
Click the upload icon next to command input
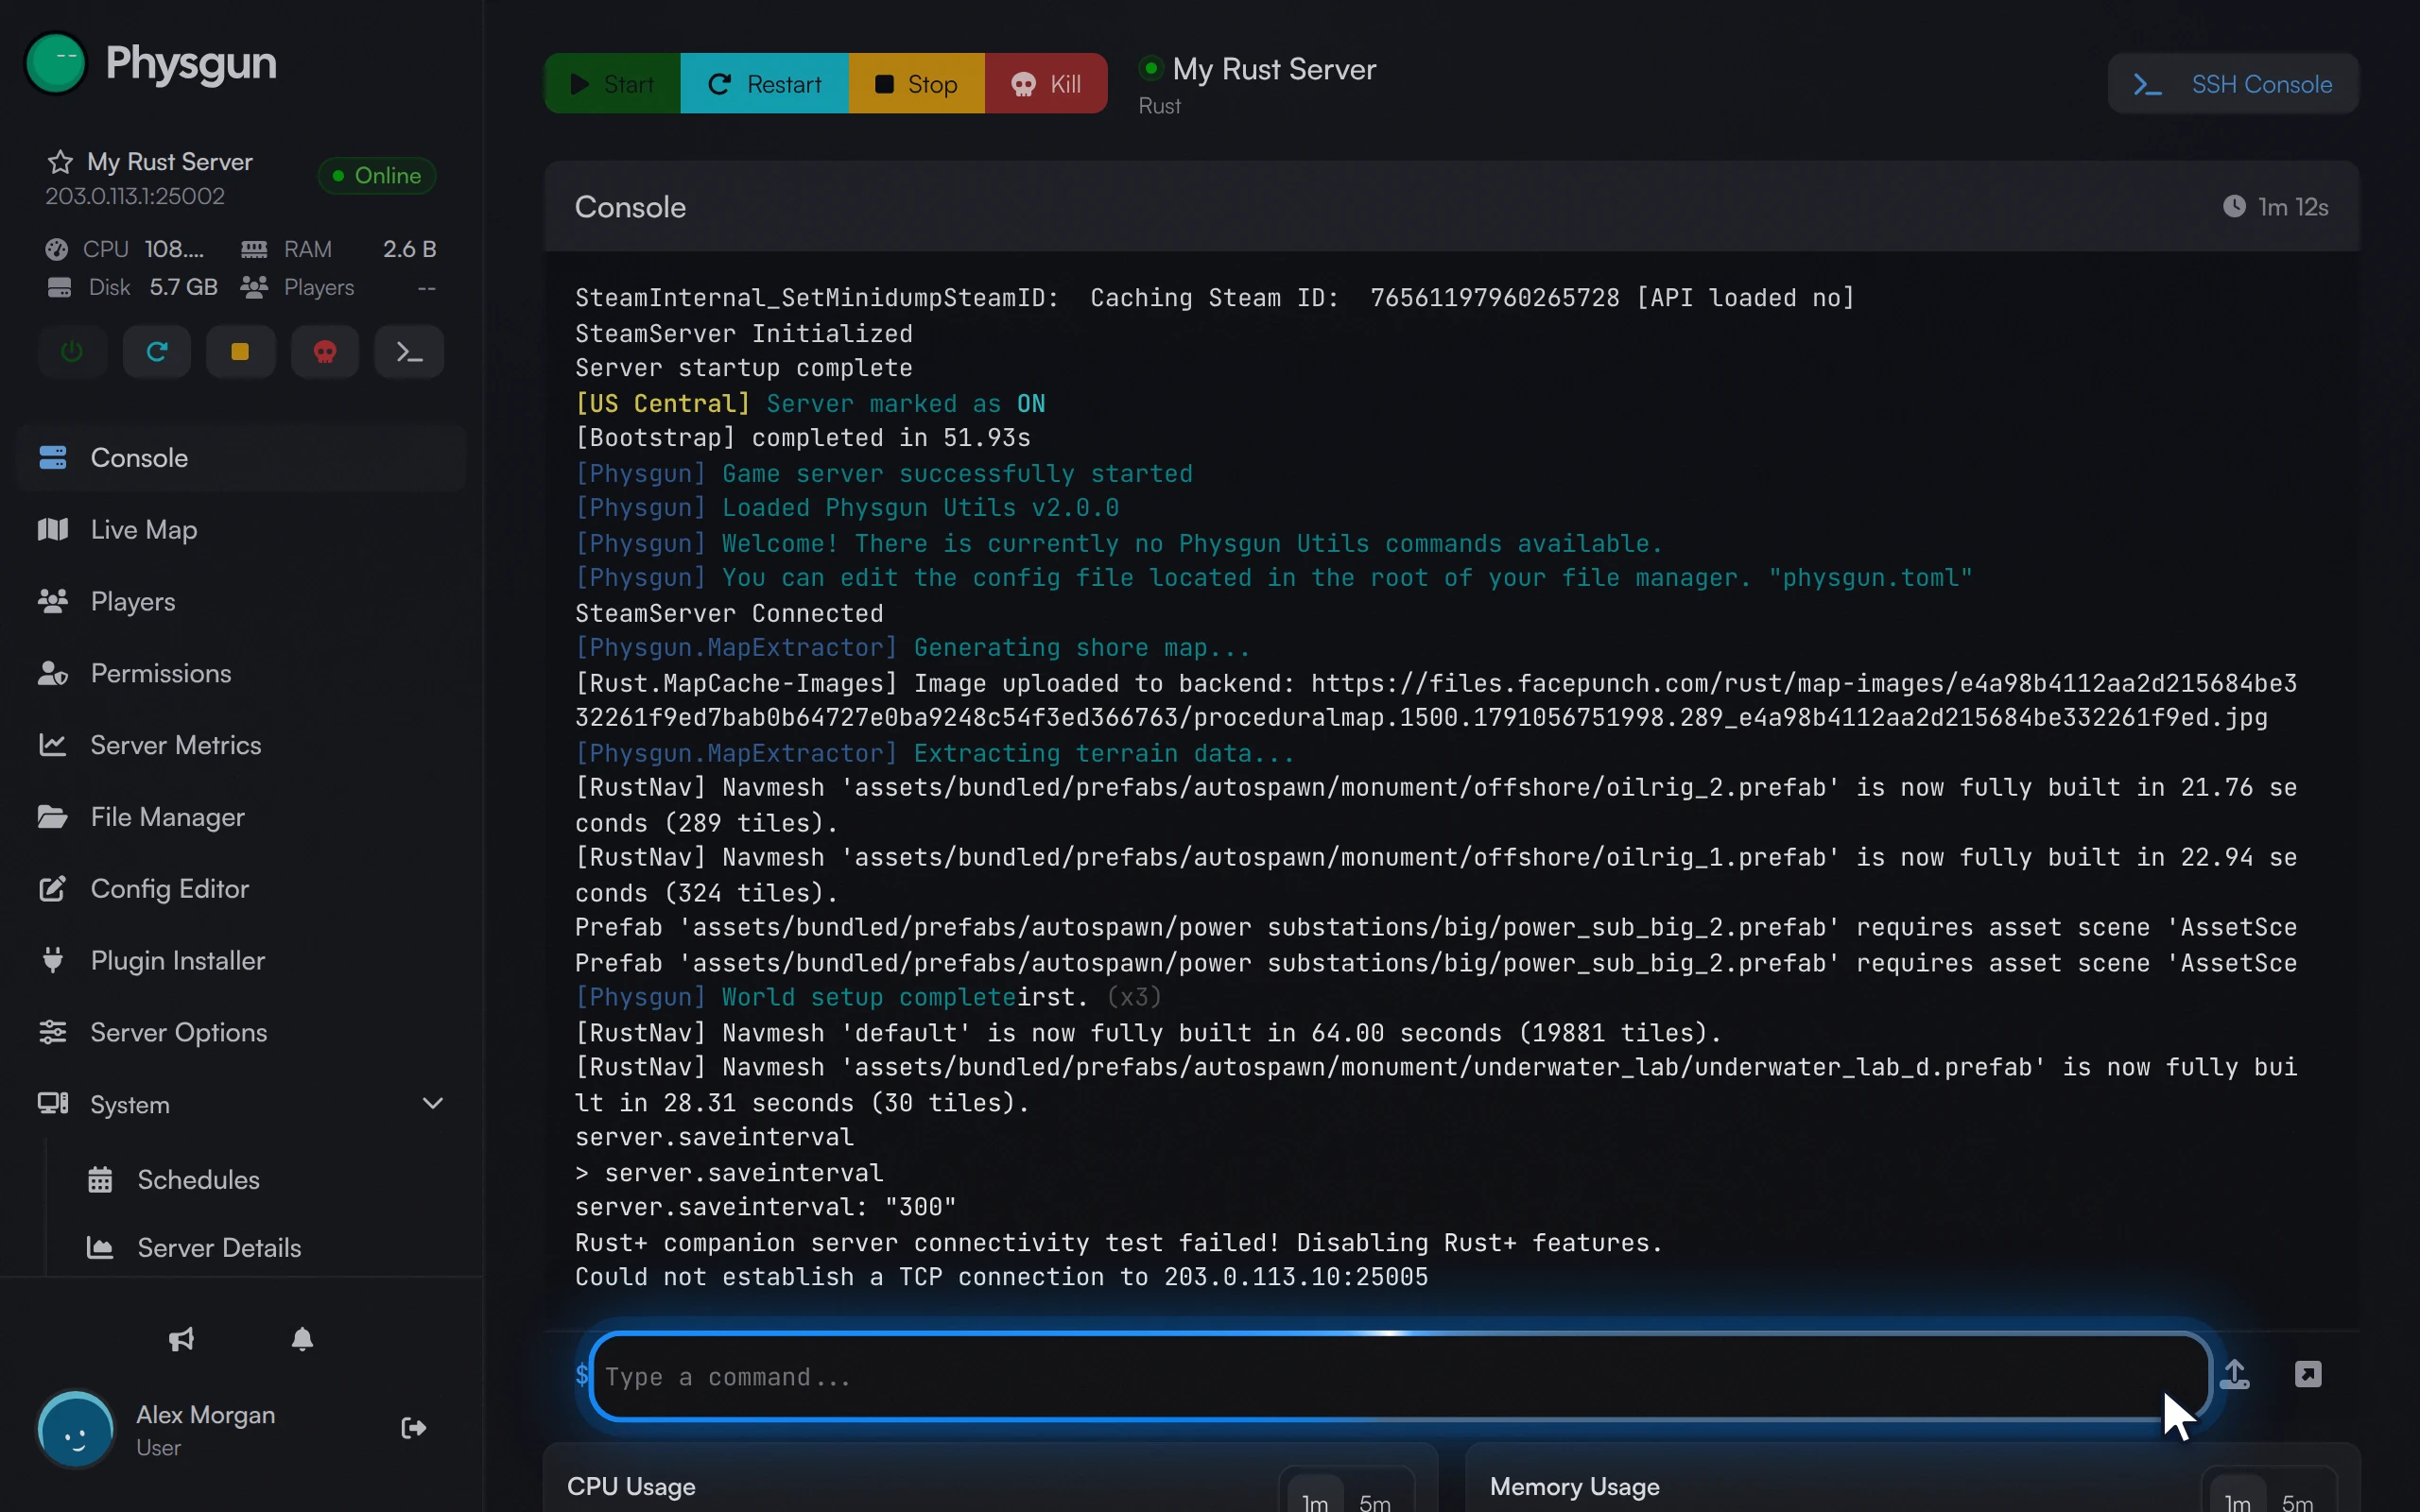click(2235, 1374)
